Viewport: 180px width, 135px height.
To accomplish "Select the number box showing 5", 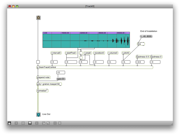I will click(x=83, y=62).
